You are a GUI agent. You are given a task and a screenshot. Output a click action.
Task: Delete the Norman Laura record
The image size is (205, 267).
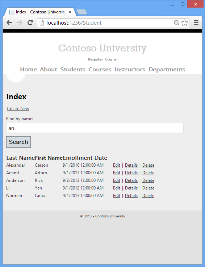(148, 196)
